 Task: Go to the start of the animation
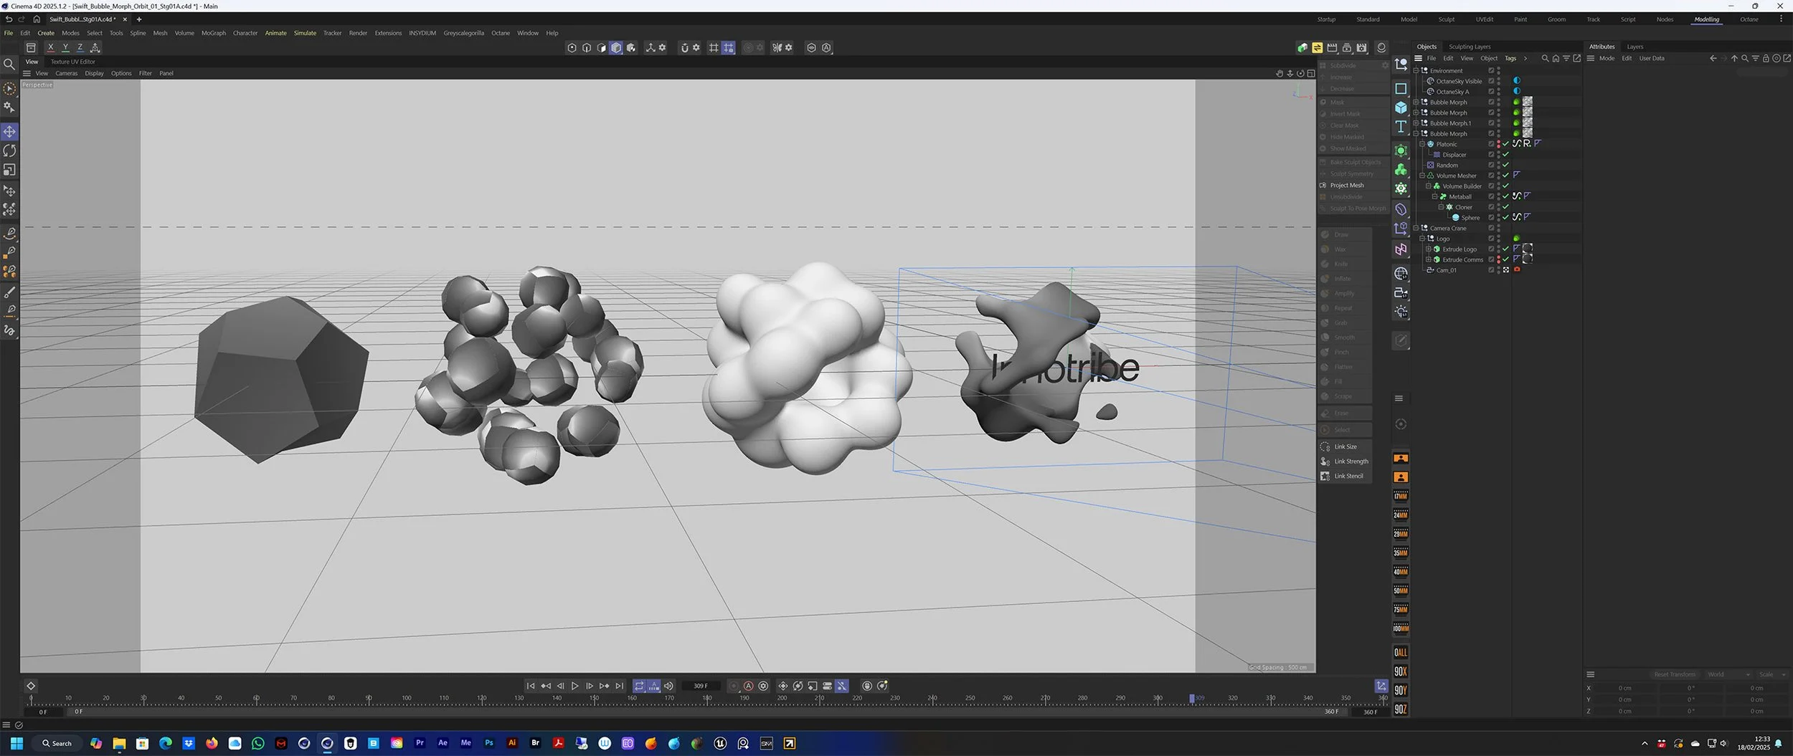click(x=531, y=686)
